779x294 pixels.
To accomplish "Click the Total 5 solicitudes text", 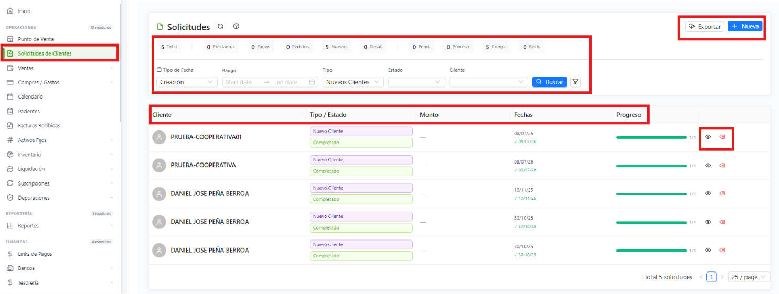I will pos(668,277).
